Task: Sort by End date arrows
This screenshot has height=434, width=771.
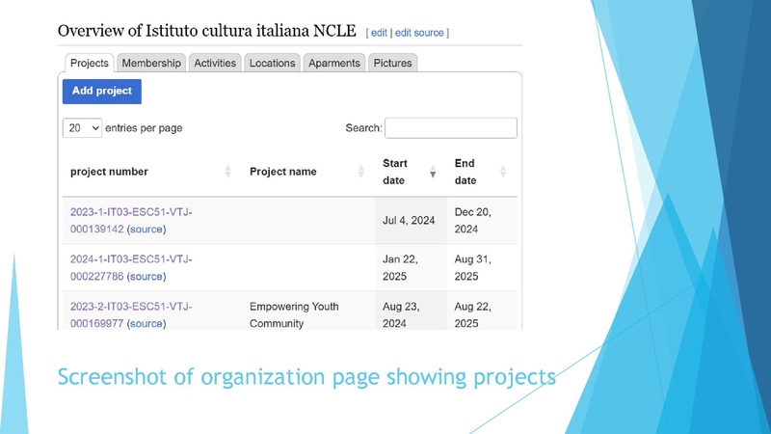Action: click(503, 172)
